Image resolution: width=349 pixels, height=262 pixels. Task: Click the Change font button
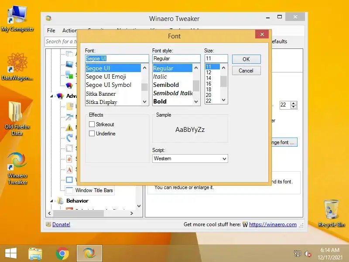284,142
